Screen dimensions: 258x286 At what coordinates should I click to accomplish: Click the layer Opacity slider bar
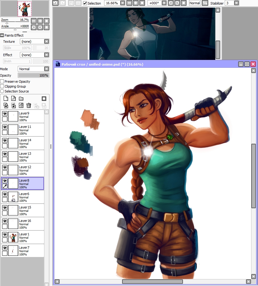pyautogui.click(x=34, y=75)
